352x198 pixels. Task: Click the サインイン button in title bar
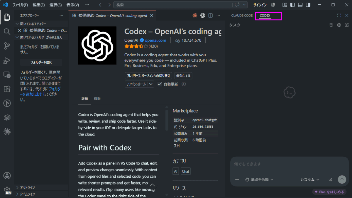(x=260, y=5)
